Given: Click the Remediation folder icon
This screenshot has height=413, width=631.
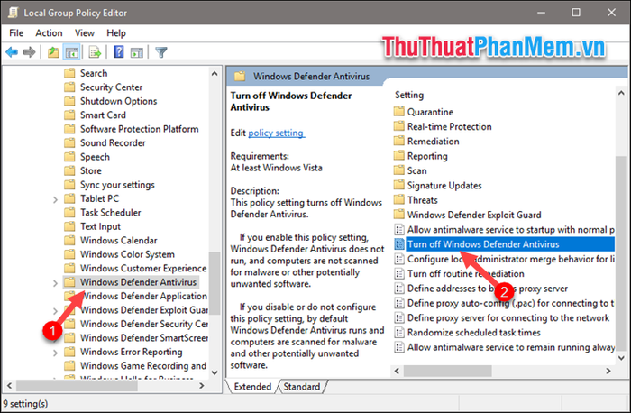Looking at the screenshot, I should coord(398,141).
